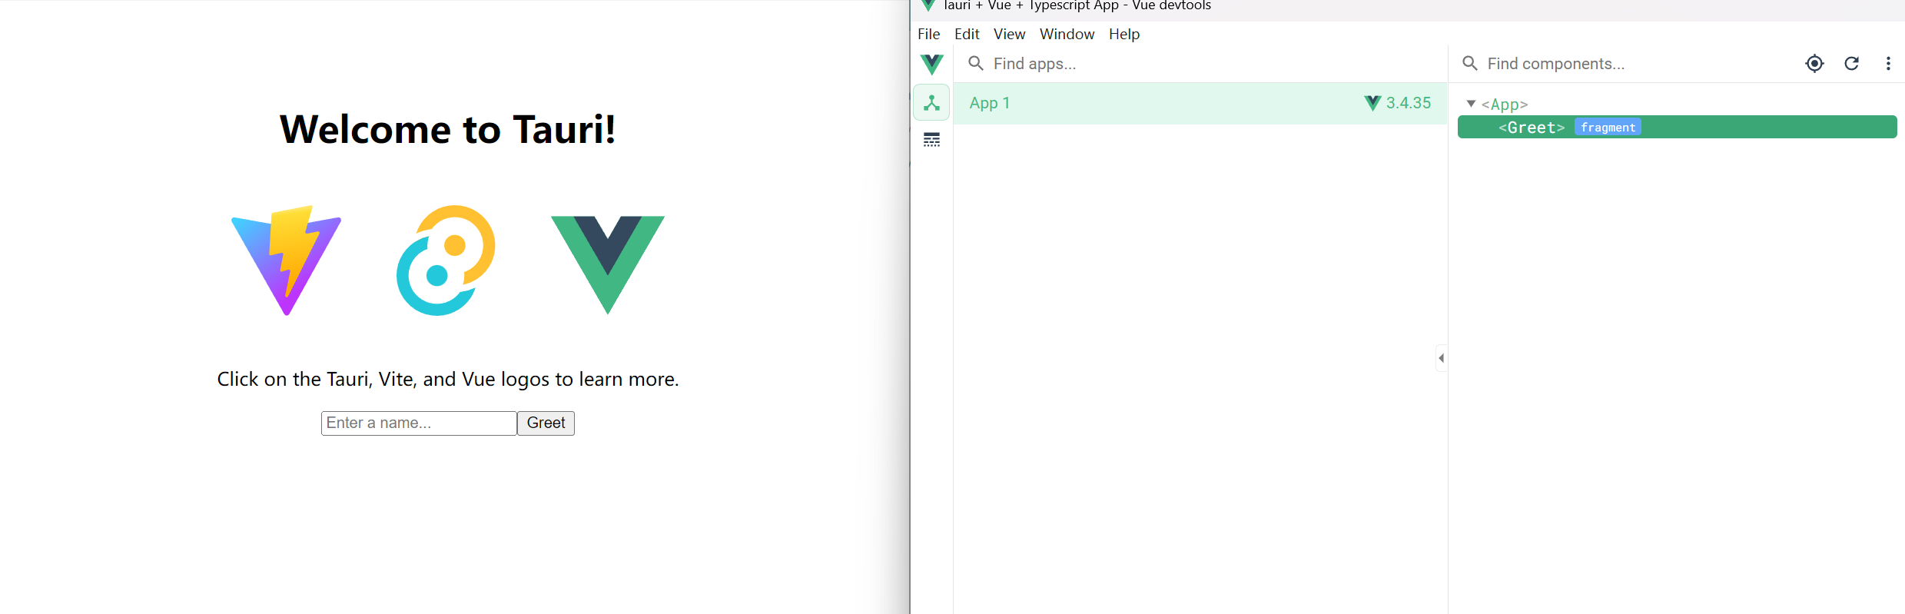Open the Timeline panel icon

click(x=932, y=140)
